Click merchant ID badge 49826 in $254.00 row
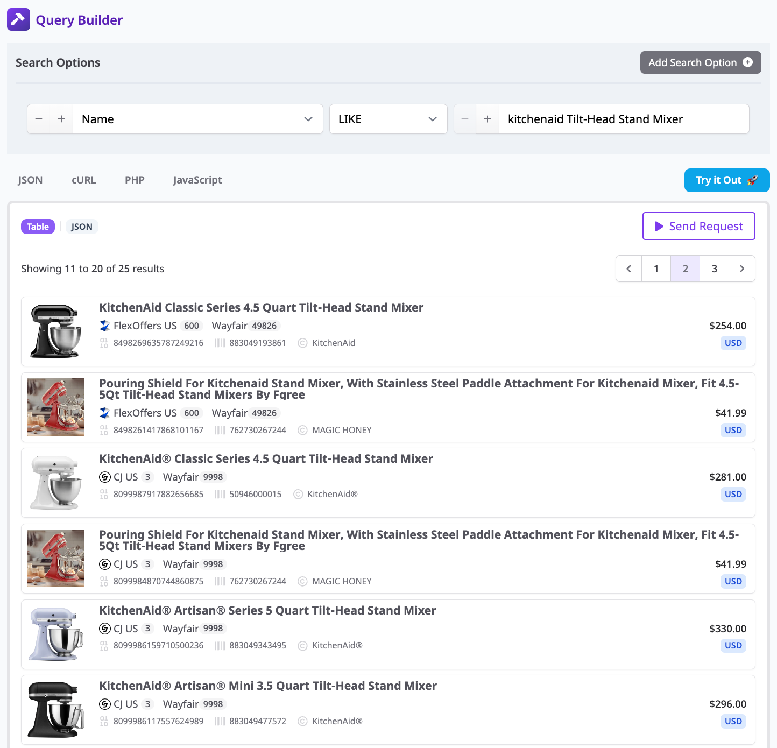Screen dimensions: 777x748 264,326
